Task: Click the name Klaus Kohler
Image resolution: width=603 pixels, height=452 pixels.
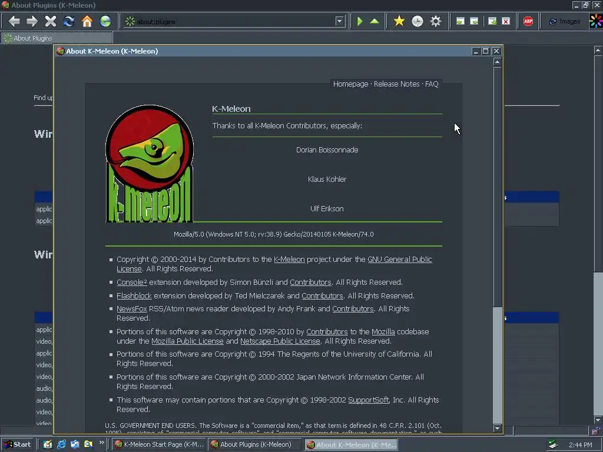Action: (327, 179)
